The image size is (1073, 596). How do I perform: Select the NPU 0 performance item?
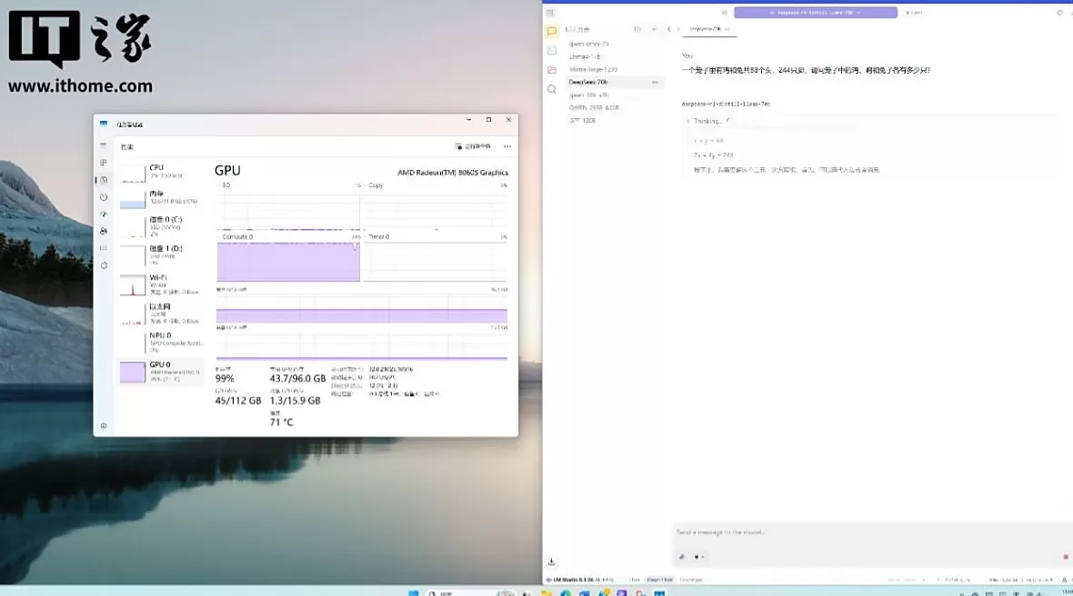[160, 340]
